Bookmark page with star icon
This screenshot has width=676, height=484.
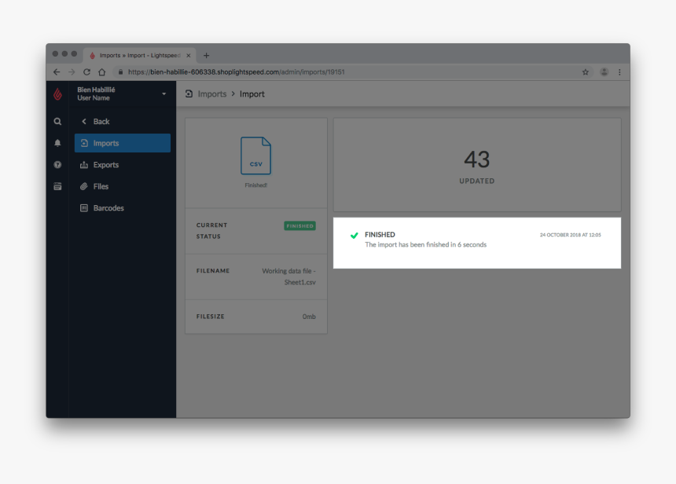[x=585, y=72]
